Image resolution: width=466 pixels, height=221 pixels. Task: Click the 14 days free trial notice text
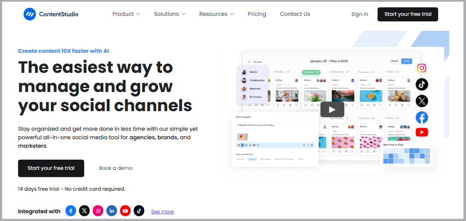pos(71,189)
